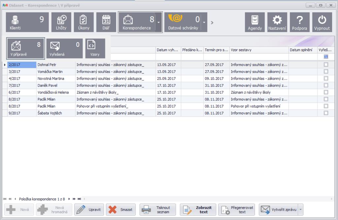Click the Přegenerovat text button
The width and height of the screenshot is (338, 220).
pos(236,209)
